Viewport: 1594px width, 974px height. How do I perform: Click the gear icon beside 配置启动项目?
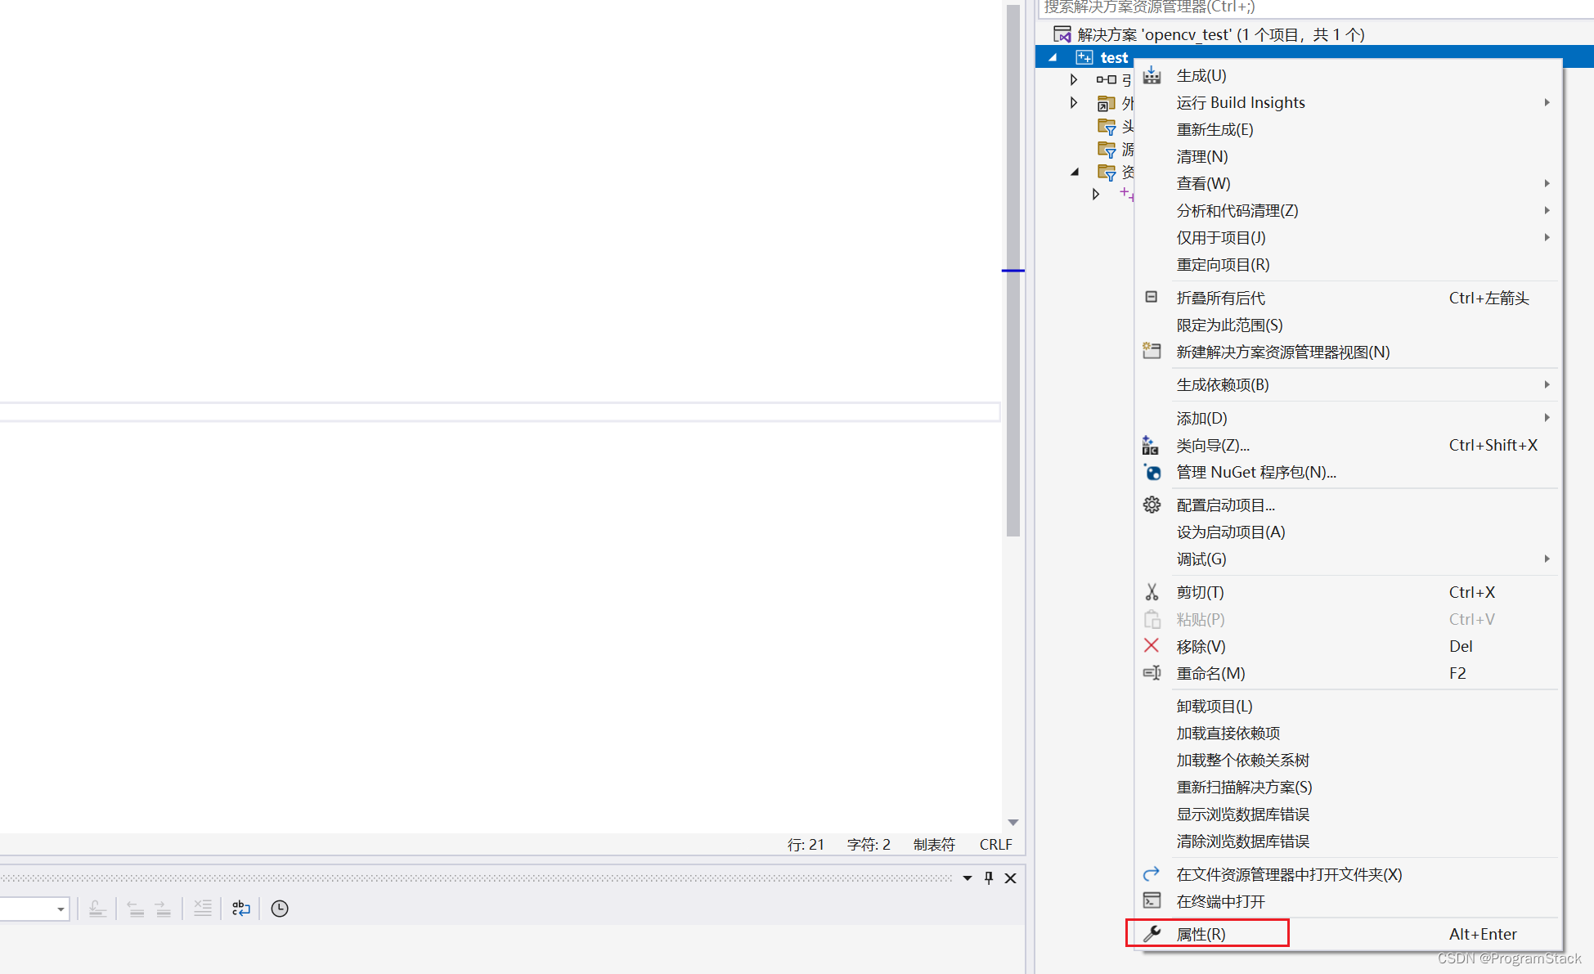[x=1152, y=504]
